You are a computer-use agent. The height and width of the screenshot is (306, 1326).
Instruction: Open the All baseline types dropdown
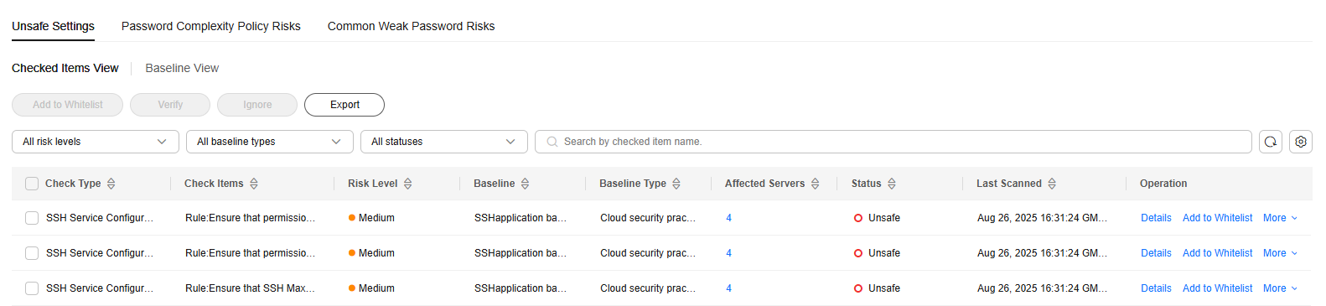click(270, 142)
